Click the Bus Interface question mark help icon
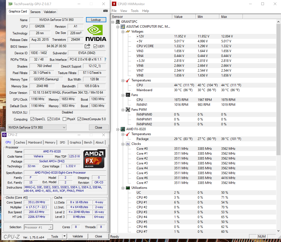The width and height of the screenshot is (281, 242). (x=105, y=59)
